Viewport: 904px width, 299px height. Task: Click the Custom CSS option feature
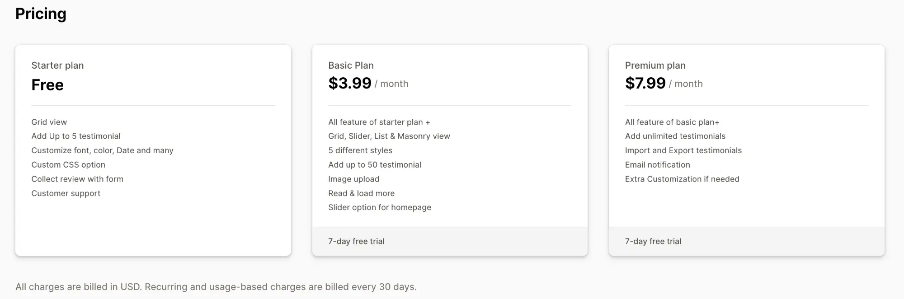[68, 165]
